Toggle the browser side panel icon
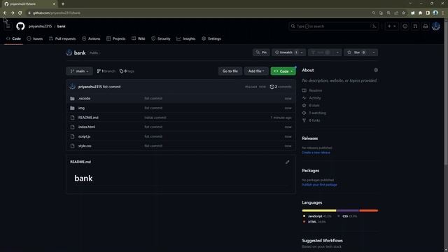The width and height of the screenshot is (448, 252). tap(428, 13)
